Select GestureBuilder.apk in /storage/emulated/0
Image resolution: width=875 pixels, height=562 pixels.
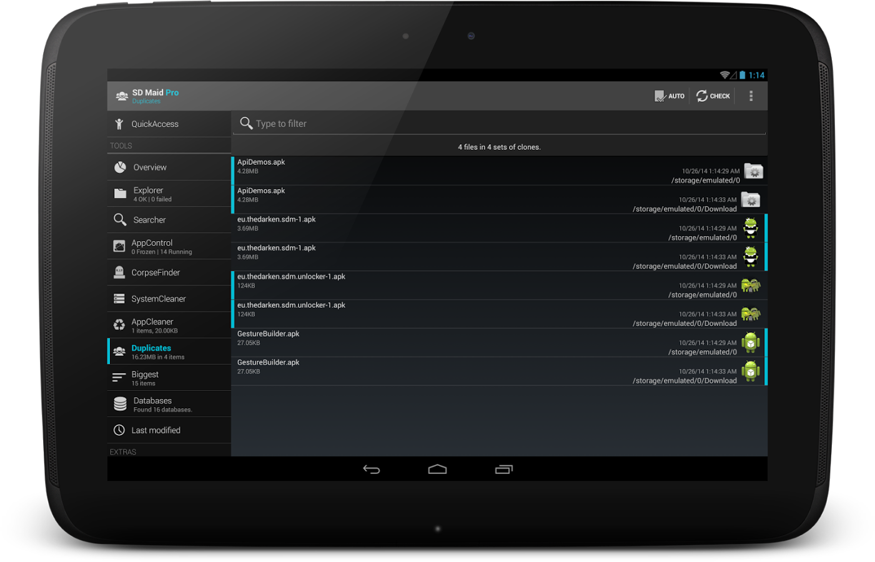point(499,343)
